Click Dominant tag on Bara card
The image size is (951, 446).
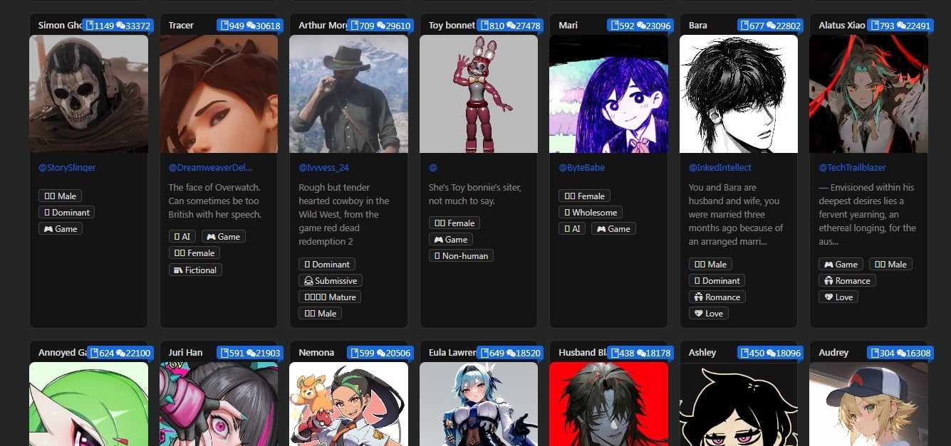click(x=717, y=280)
